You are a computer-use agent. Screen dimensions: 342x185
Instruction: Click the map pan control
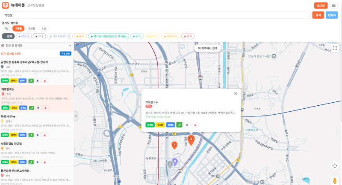coord(335,166)
